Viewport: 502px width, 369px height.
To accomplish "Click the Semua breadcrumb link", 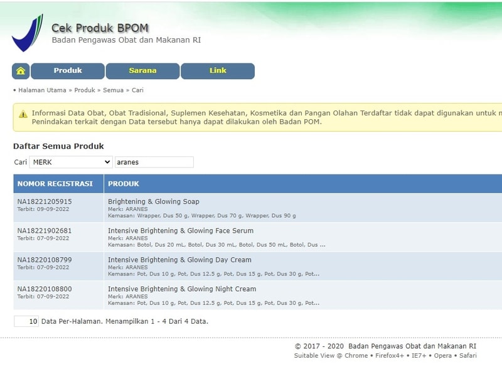I will click(113, 90).
